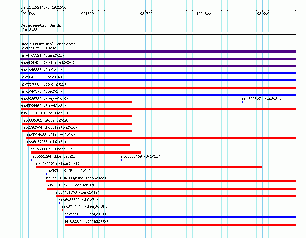Click the DGV Structural Variants track title
Screen dimensions: 306x238
pyautogui.click(x=48, y=44)
